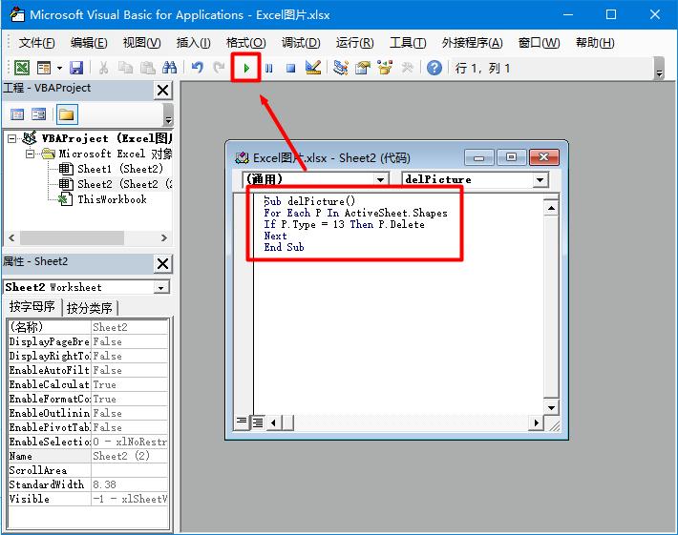The width and height of the screenshot is (678, 535).
Task: Click the Find binoculars icon
Action: (x=169, y=68)
